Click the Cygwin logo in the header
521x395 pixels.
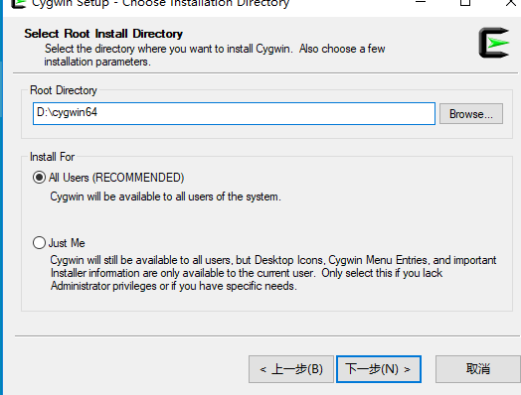(494, 43)
